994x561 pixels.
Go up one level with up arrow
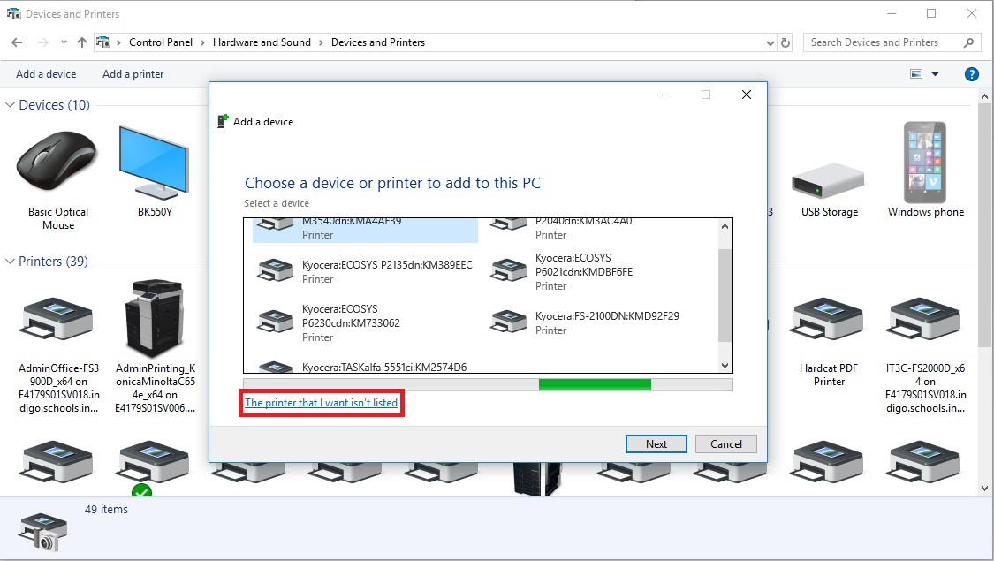tap(82, 42)
